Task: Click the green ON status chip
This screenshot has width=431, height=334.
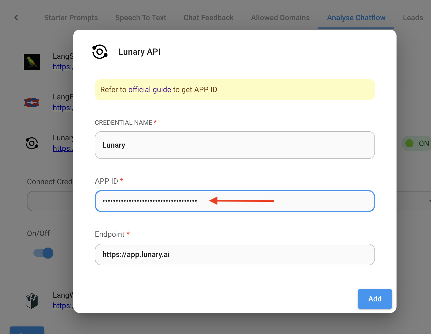Action: (416, 143)
